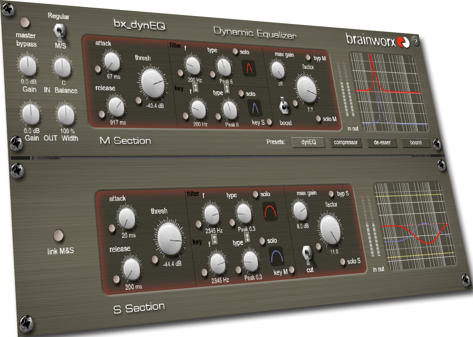Click the S section filter shape icon (red curve)
This screenshot has width=473, height=337.
269,211
